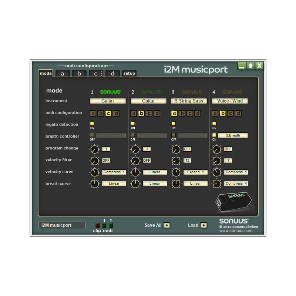
Task: Choose midi configuration c for mode 2
Action: 149,113
